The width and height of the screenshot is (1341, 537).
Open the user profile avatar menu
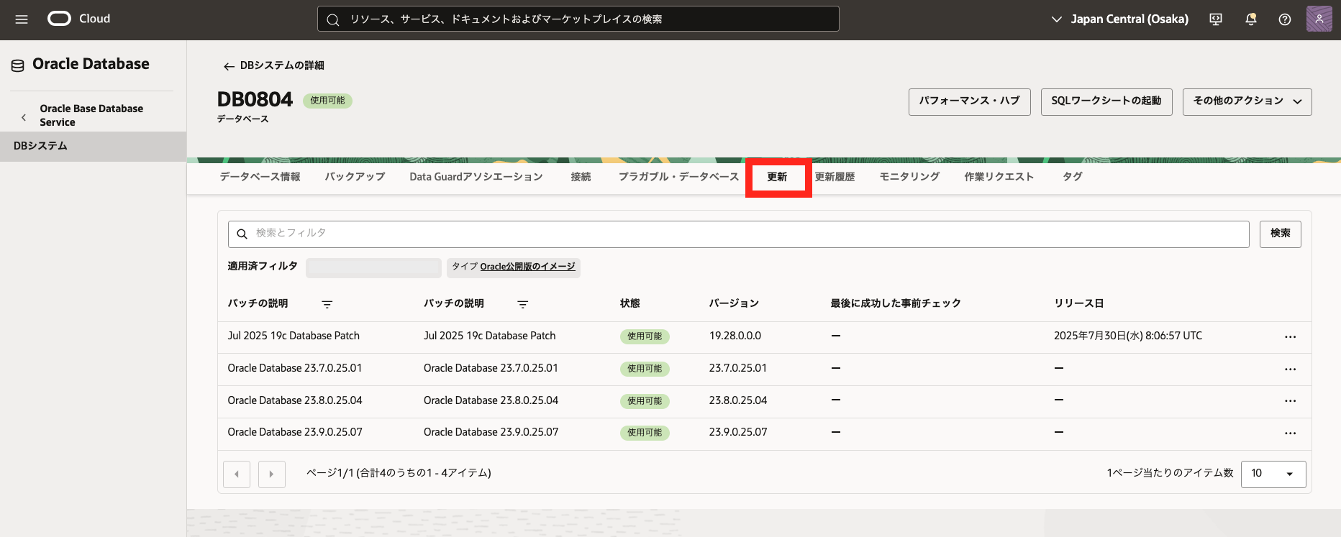click(x=1319, y=19)
